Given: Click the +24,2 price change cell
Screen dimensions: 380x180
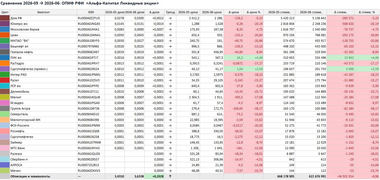Looking at the screenshot, I should (234, 58).
